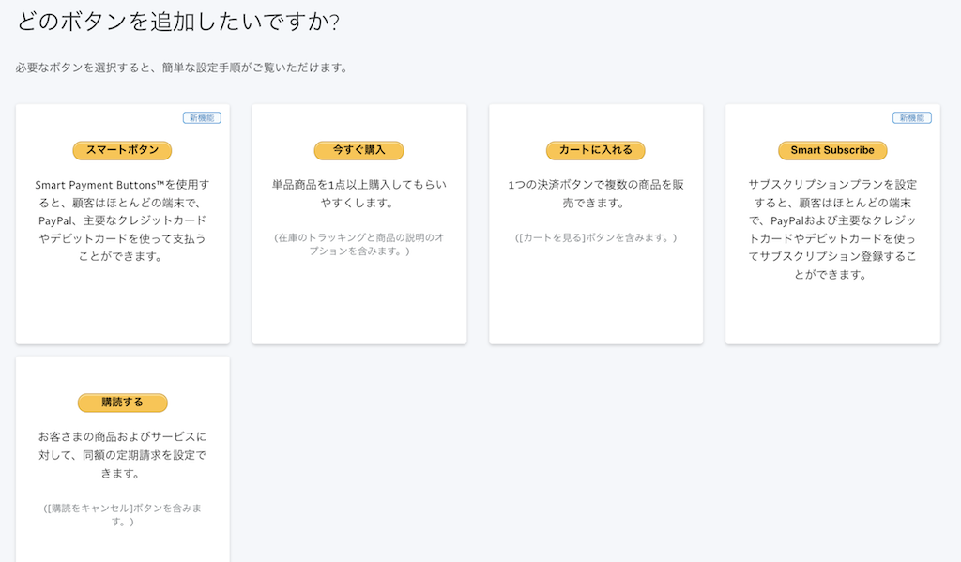This screenshot has height=562, width=961.
Task: Click the スマートボタン yellow button
Action: click(x=122, y=150)
